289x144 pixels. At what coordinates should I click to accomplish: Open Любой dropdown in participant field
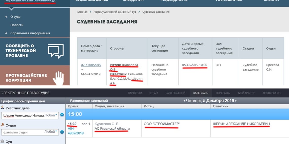50,115
